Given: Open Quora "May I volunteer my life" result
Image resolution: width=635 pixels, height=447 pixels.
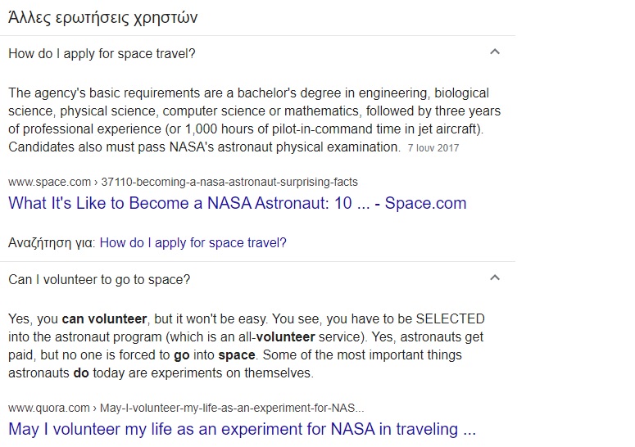Looking at the screenshot, I should coord(242,429).
